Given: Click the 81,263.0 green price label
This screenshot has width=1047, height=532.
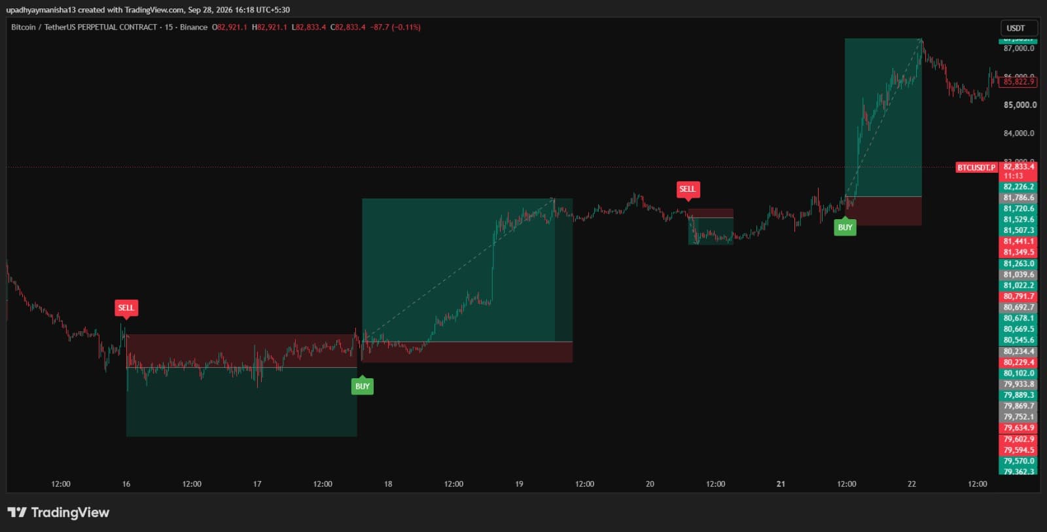Looking at the screenshot, I should 1019,264.
